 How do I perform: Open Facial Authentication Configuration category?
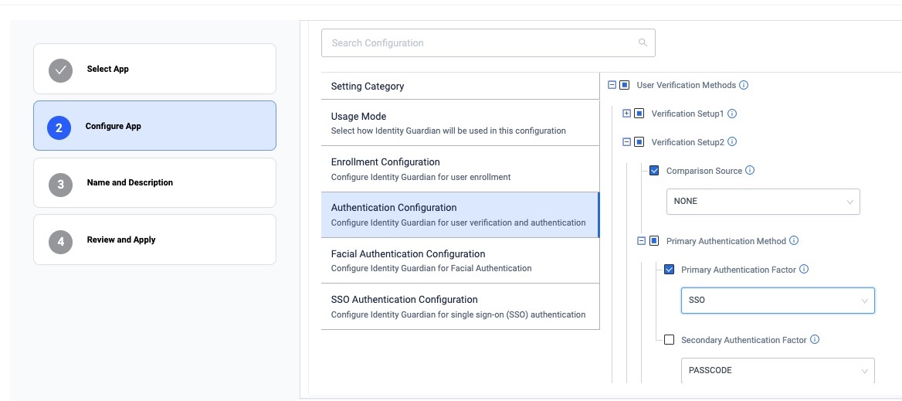click(x=459, y=260)
